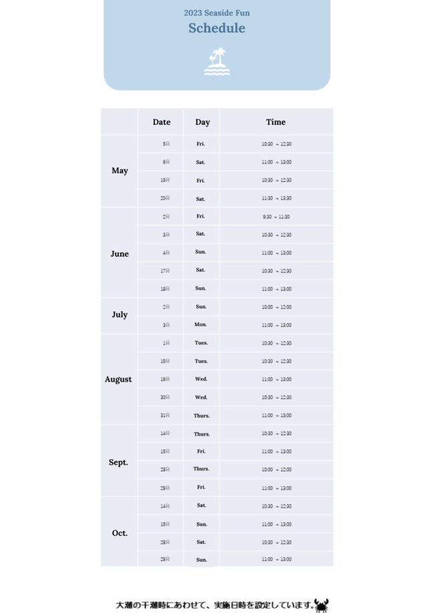Image resolution: width=434 pixels, height=613 pixels.
Task: Click the 17日 date cell in June
Action: point(165,271)
